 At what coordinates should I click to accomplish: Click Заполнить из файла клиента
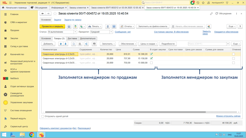153,26
